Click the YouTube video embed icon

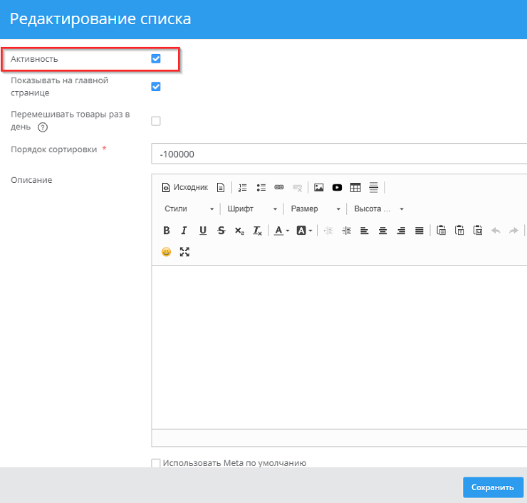click(x=337, y=188)
